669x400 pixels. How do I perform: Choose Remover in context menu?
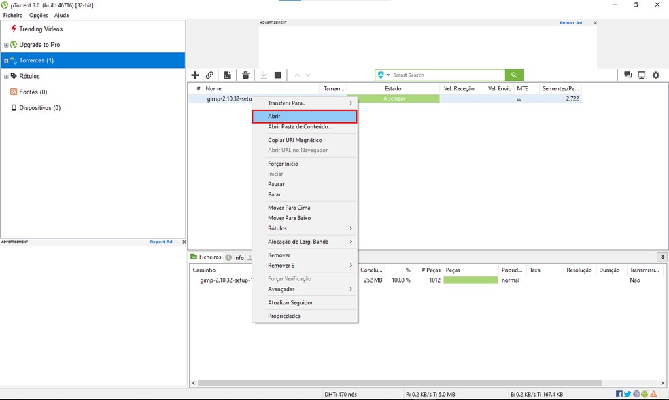(305, 255)
